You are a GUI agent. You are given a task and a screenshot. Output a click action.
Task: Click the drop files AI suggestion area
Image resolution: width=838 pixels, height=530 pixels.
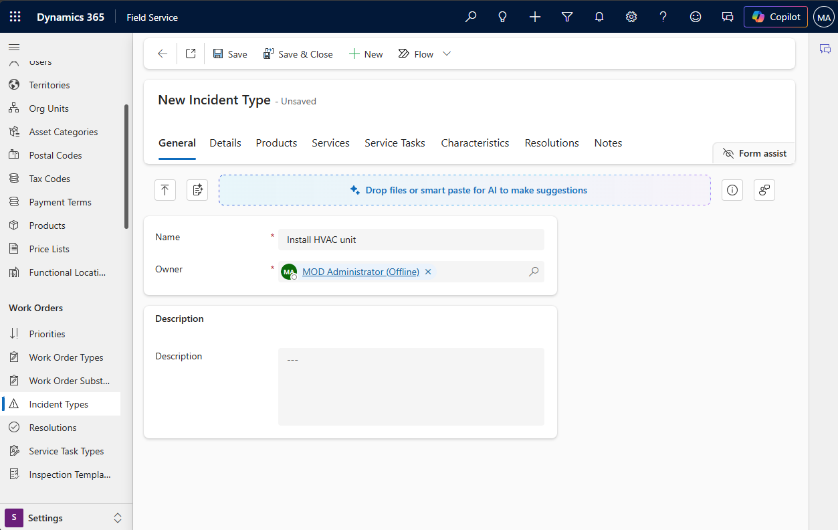(x=465, y=190)
